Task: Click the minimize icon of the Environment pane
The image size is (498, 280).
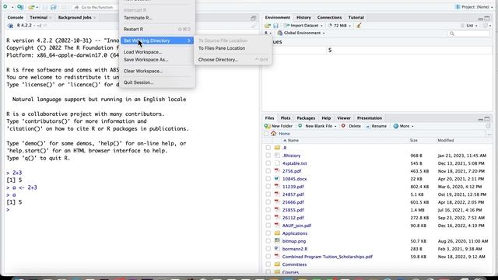Action: [x=481, y=19]
